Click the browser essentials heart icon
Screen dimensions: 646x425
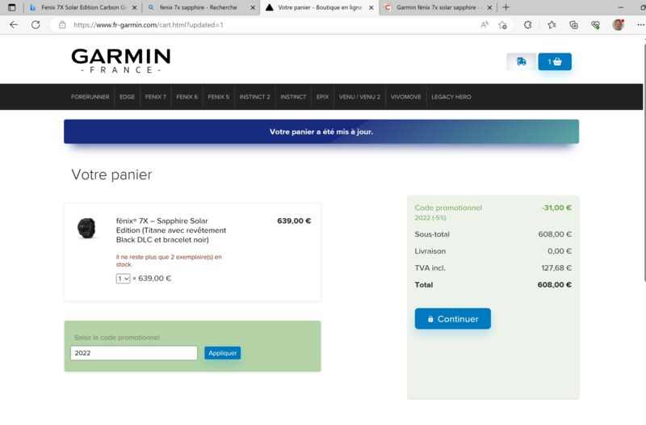click(x=595, y=25)
